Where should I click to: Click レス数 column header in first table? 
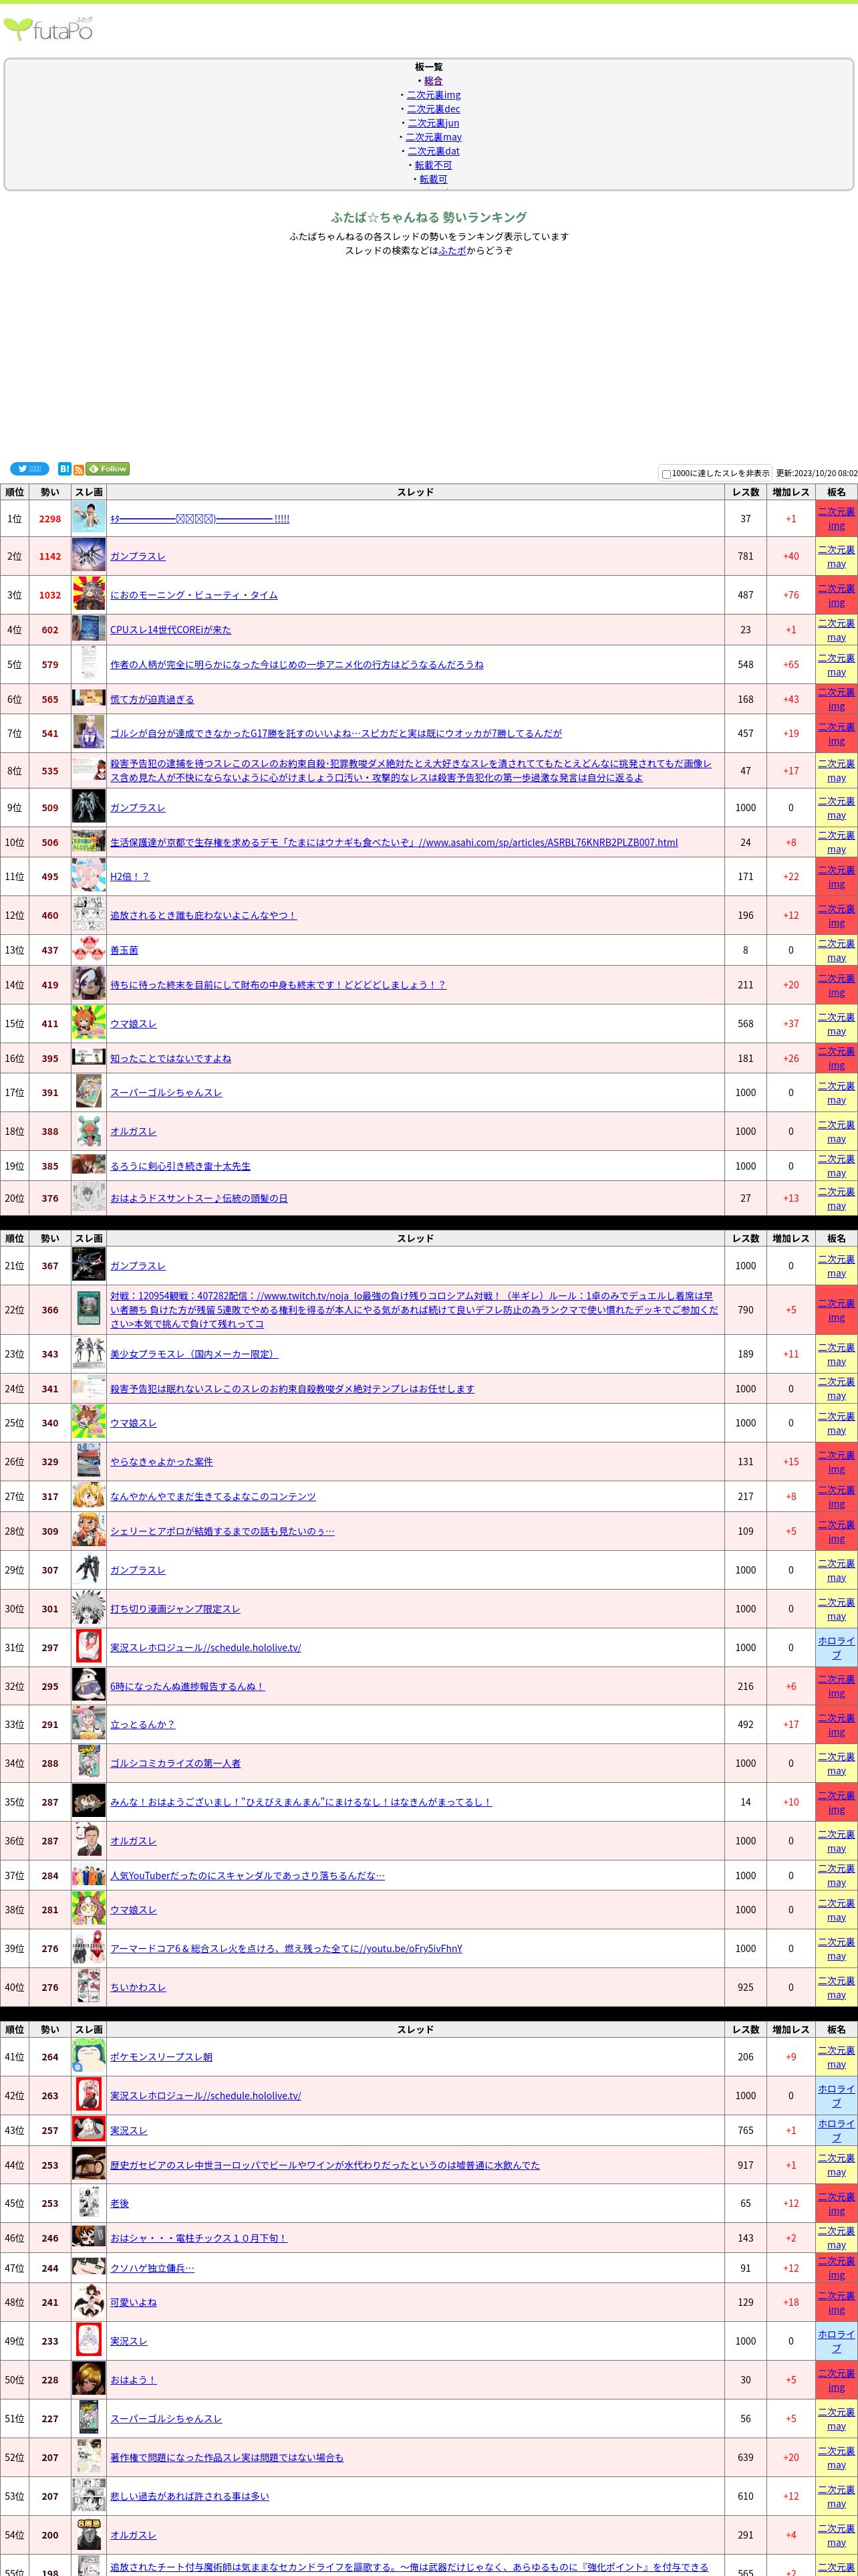pos(745,492)
